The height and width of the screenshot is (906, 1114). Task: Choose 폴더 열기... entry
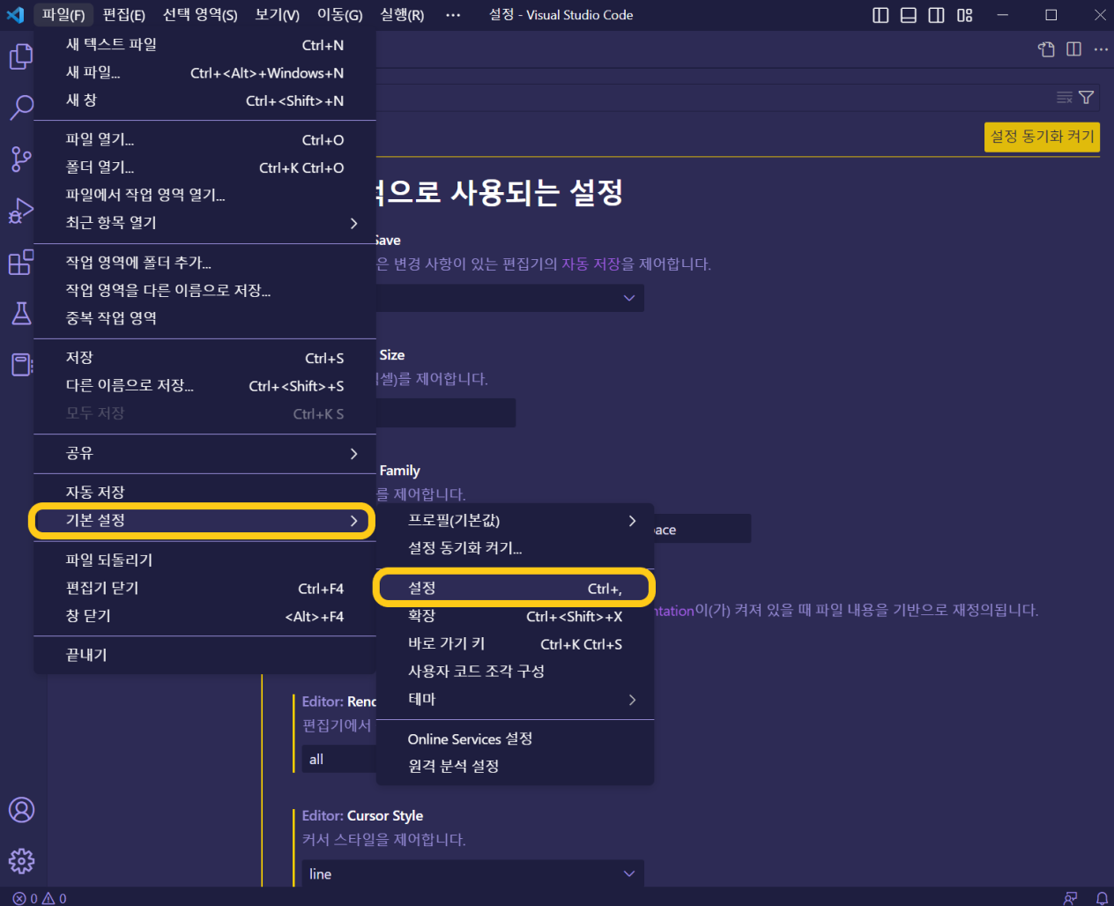click(204, 167)
